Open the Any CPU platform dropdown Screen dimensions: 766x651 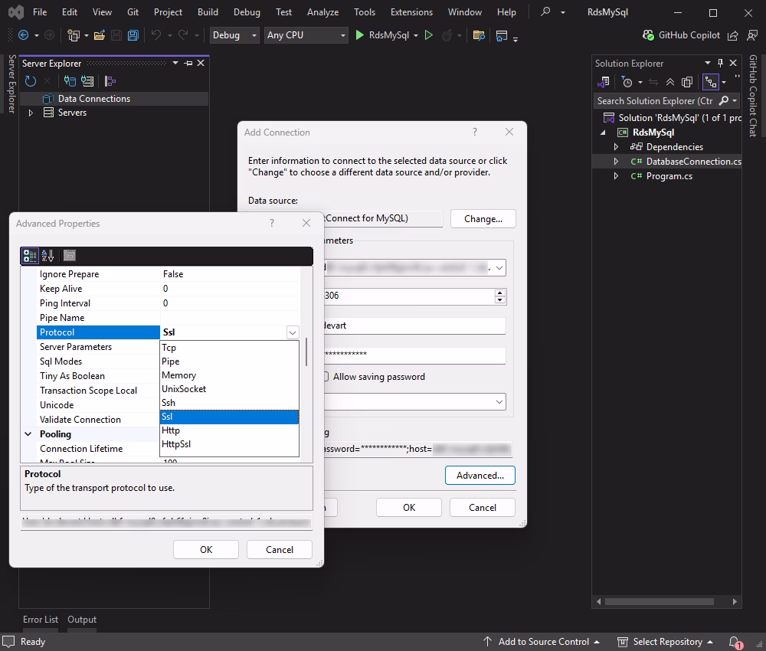click(x=343, y=35)
